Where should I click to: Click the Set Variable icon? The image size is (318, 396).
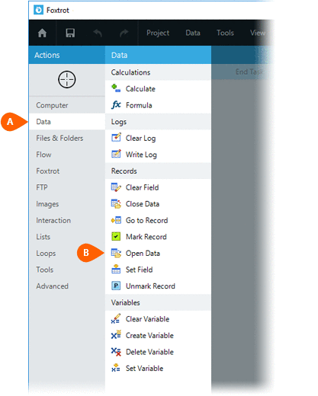pos(116,368)
